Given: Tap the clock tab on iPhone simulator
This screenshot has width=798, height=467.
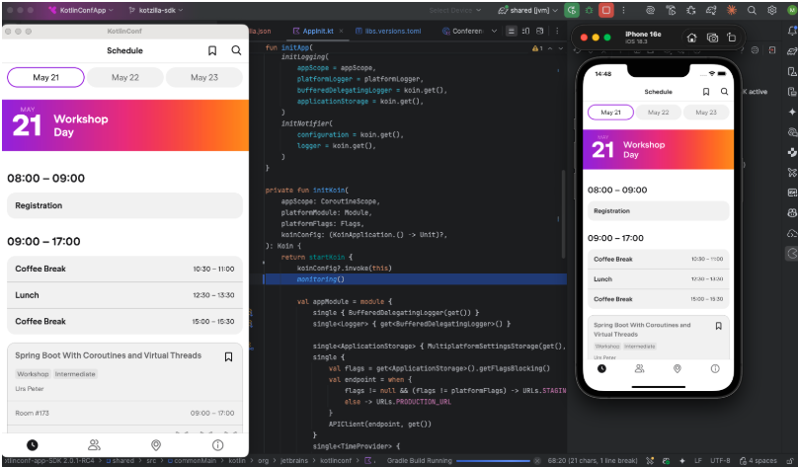Looking at the screenshot, I should (x=601, y=369).
